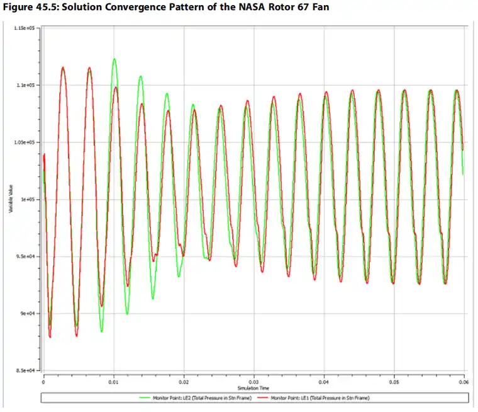
Task: Click the green LE2 legend line swatch
Action: [x=144, y=398]
